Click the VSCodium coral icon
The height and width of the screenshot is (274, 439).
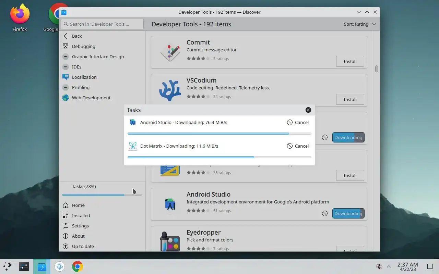click(x=170, y=90)
